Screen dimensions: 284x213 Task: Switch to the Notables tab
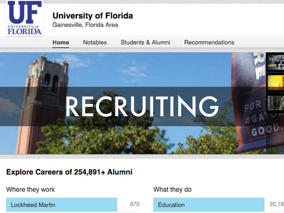pos(95,42)
